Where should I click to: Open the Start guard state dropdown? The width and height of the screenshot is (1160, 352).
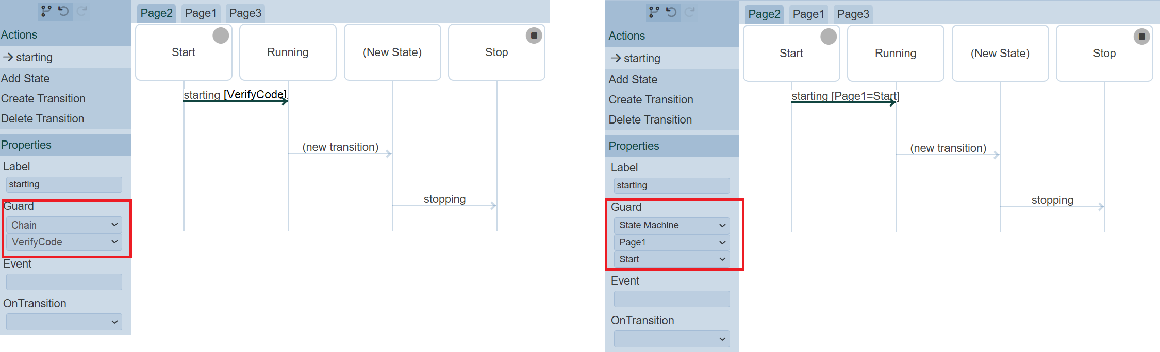pyautogui.click(x=672, y=259)
